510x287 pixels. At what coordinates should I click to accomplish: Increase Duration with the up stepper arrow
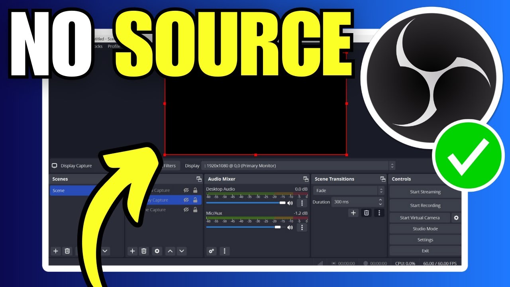(381, 200)
